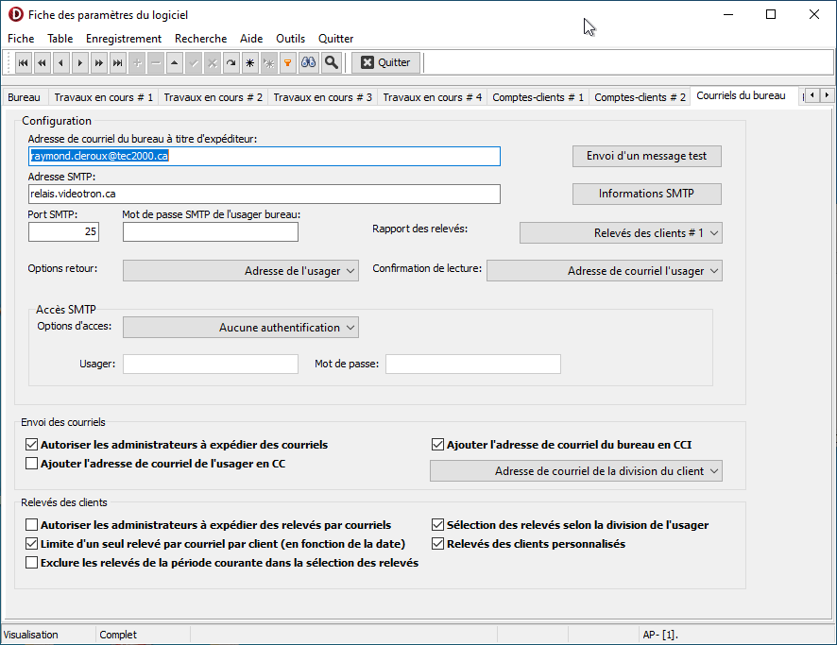The height and width of the screenshot is (645, 837).
Task: Switch to 'Comptes-clients # 1' tab
Action: (538, 97)
